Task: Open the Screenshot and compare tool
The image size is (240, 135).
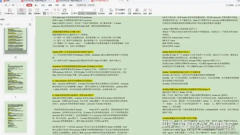Action: click(137, 11)
